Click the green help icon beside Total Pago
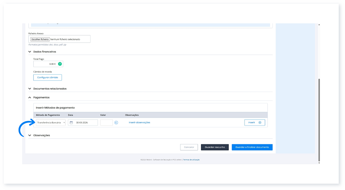This screenshot has height=190, width=345. point(60,64)
